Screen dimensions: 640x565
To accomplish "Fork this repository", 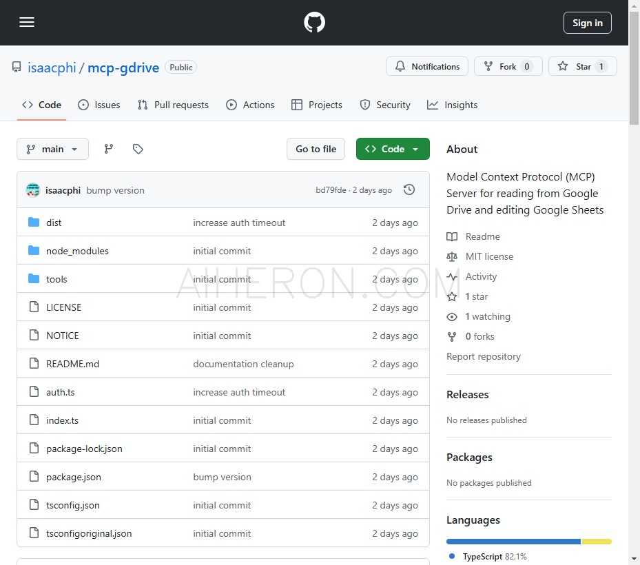I will (508, 67).
